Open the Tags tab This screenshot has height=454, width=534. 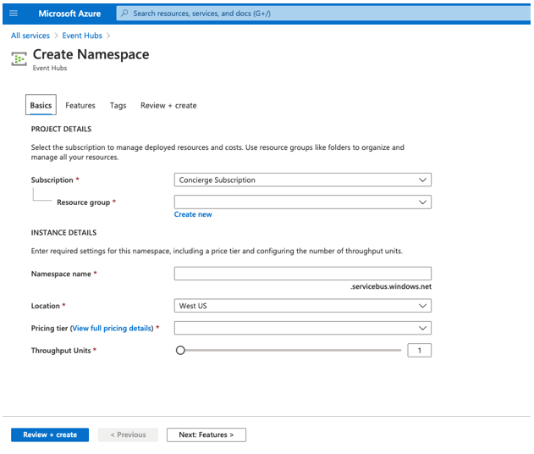pyautogui.click(x=118, y=106)
